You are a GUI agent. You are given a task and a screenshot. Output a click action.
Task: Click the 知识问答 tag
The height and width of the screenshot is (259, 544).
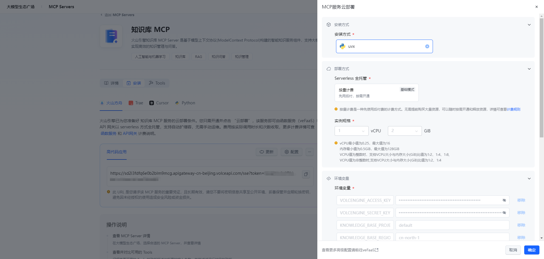click(x=219, y=57)
